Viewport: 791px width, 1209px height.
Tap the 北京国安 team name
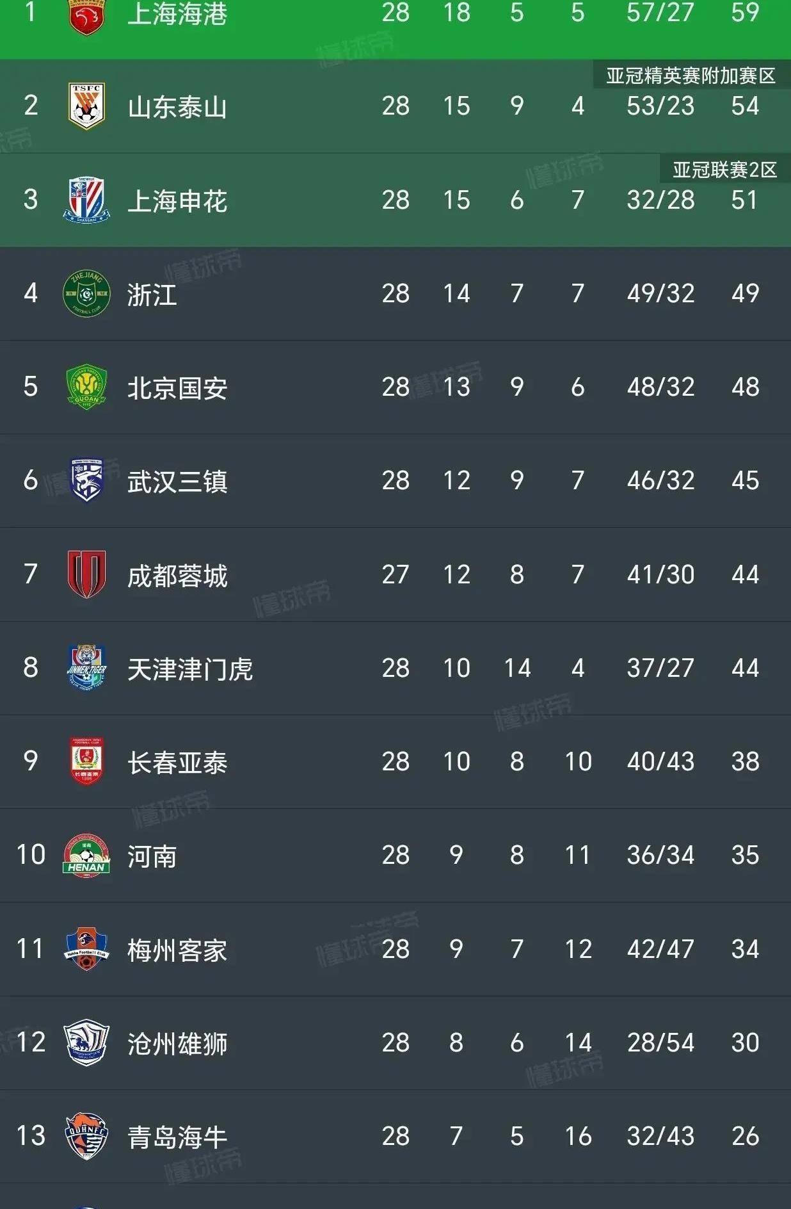tap(177, 388)
